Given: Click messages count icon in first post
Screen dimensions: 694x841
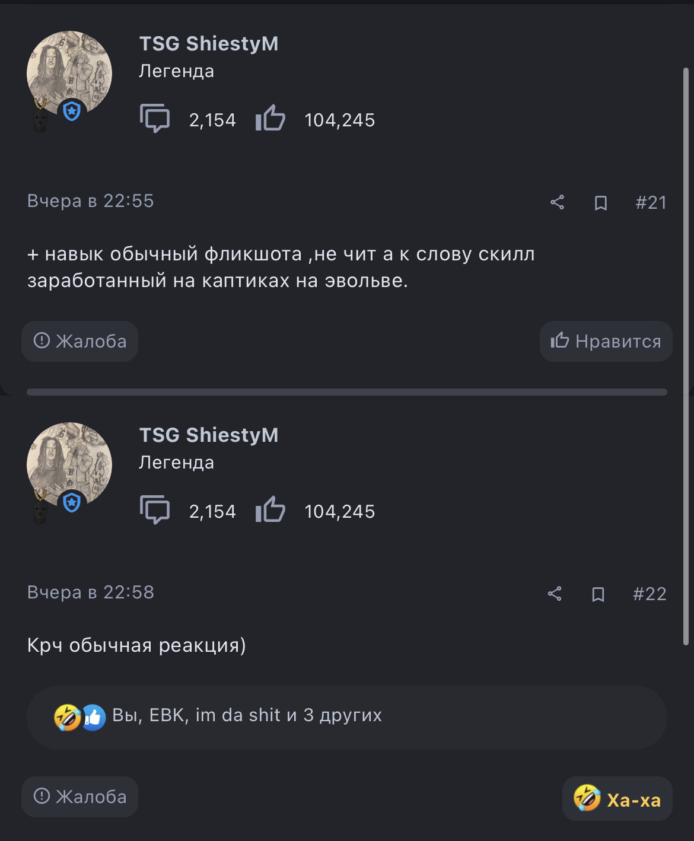Looking at the screenshot, I should 155,118.
